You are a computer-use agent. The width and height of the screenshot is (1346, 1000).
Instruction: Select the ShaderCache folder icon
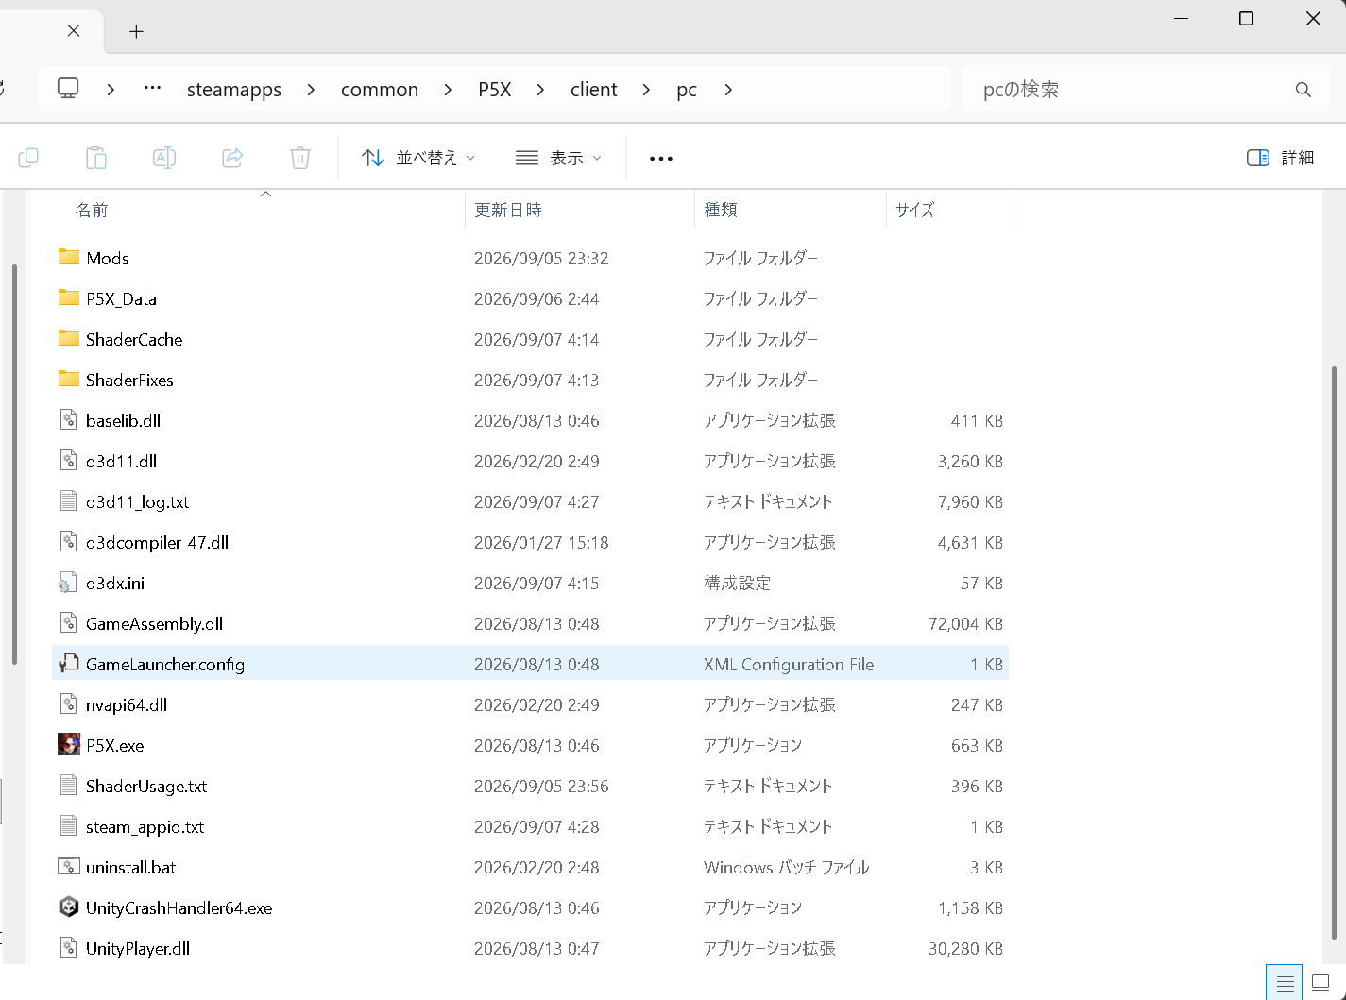[69, 339]
